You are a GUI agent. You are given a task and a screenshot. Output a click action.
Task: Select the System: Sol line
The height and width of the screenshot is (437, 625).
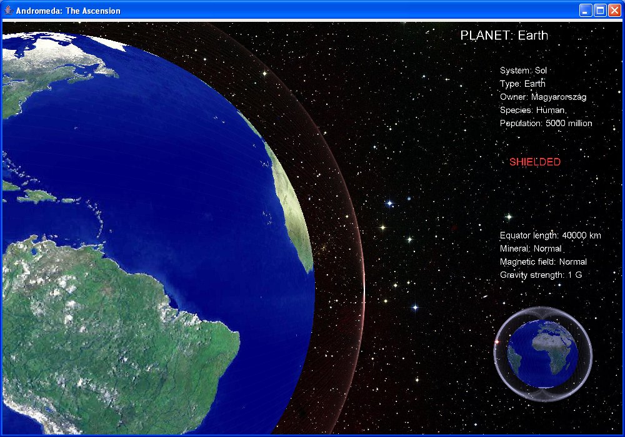point(523,71)
